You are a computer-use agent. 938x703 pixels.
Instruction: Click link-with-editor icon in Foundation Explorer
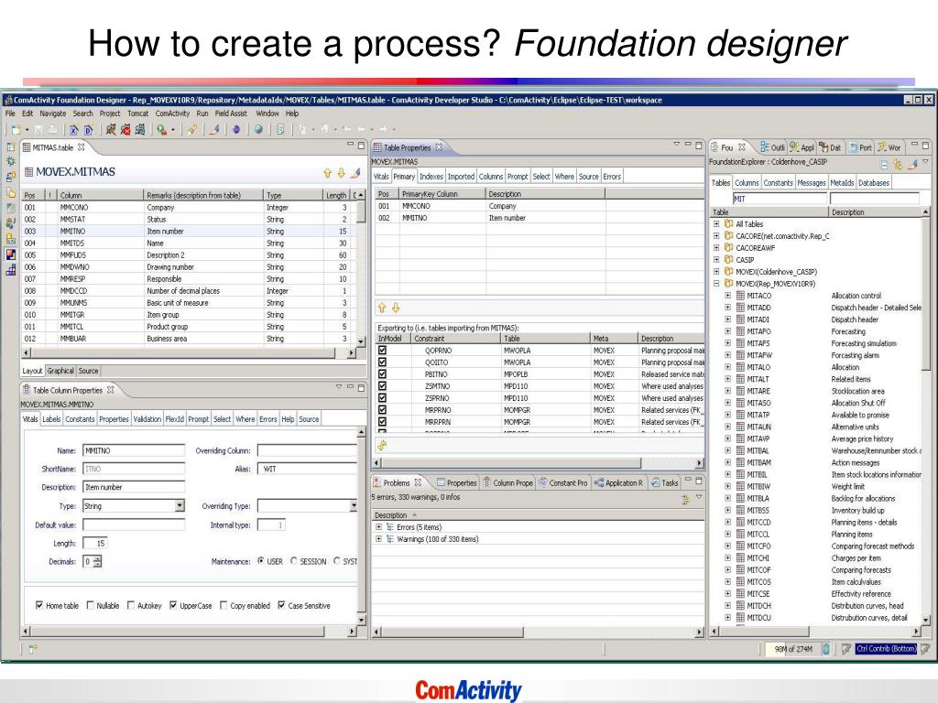tap(898, 165)
